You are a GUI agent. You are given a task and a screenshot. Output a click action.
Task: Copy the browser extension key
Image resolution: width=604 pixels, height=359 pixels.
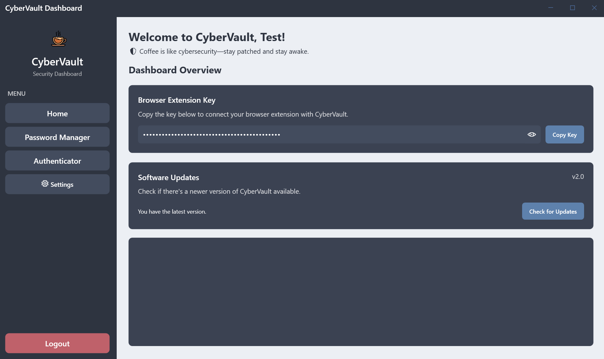pos(564,135)
